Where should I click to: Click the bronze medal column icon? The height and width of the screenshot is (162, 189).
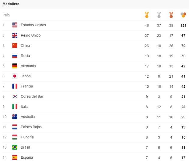point(171,15)
